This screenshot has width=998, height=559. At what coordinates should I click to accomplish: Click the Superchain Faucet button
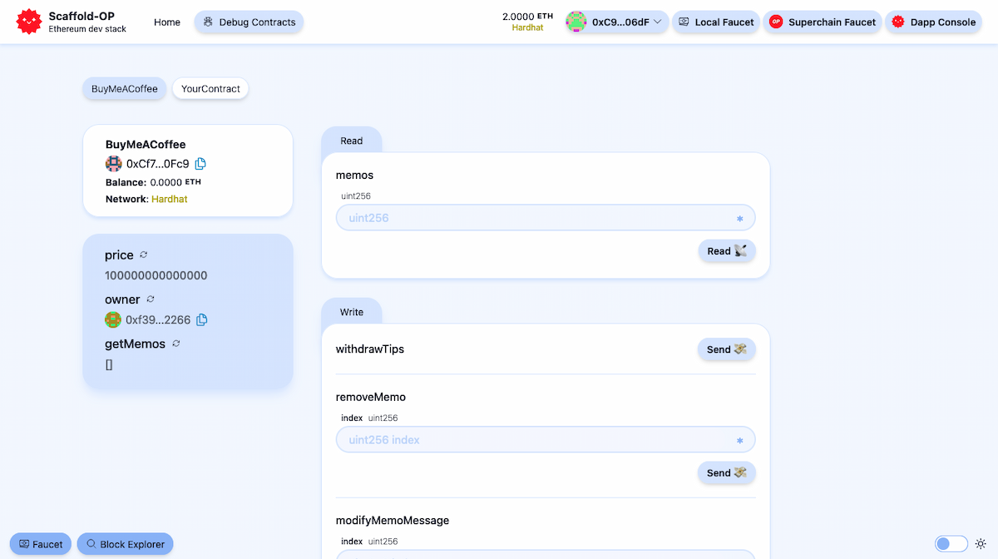point(822,22)
